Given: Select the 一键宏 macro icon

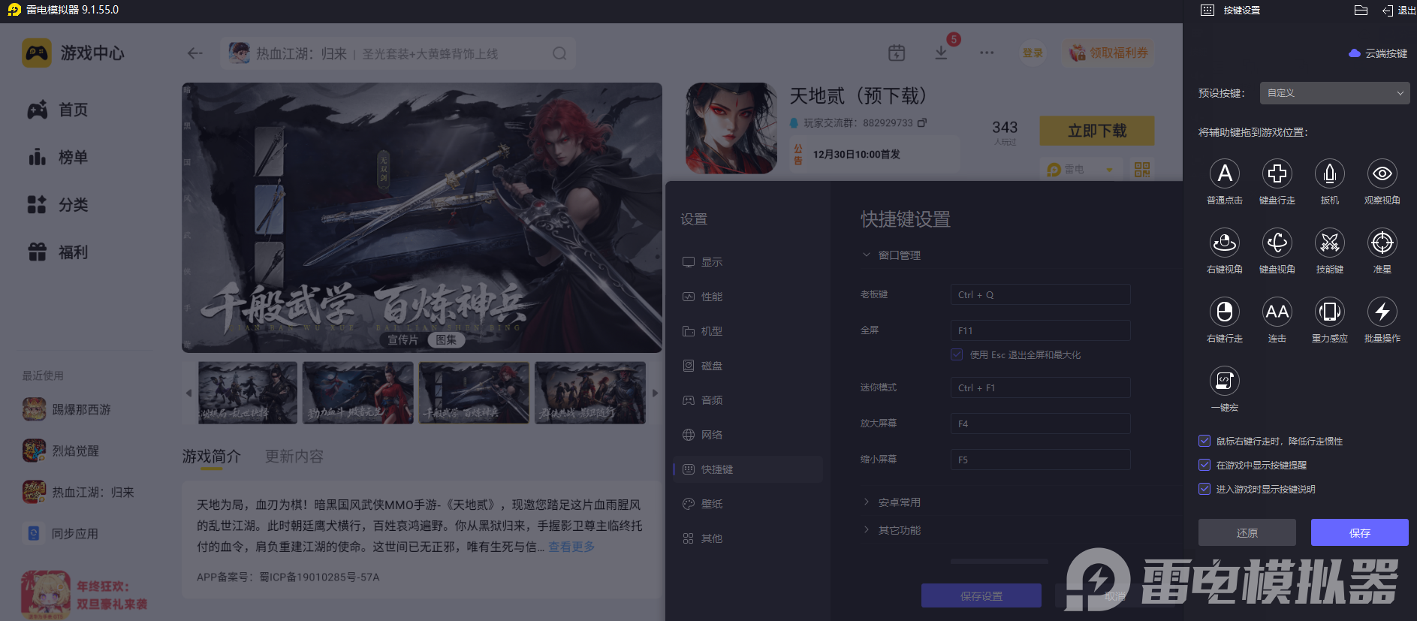Looking at the screenshot, I should (x=1225, y=381).
